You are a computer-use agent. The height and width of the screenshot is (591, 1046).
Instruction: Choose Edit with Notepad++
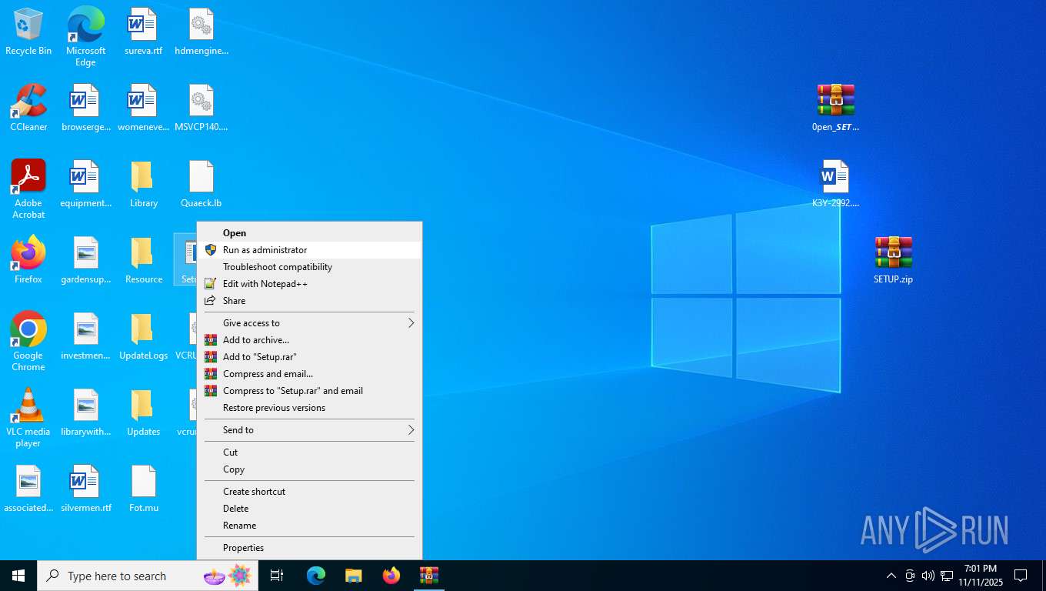(x=309, y=284)
